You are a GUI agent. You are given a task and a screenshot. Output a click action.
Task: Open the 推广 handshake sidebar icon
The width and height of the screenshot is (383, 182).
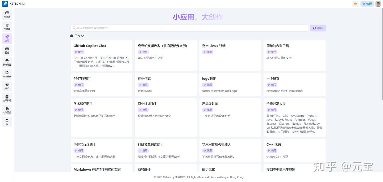coord(7,86)
